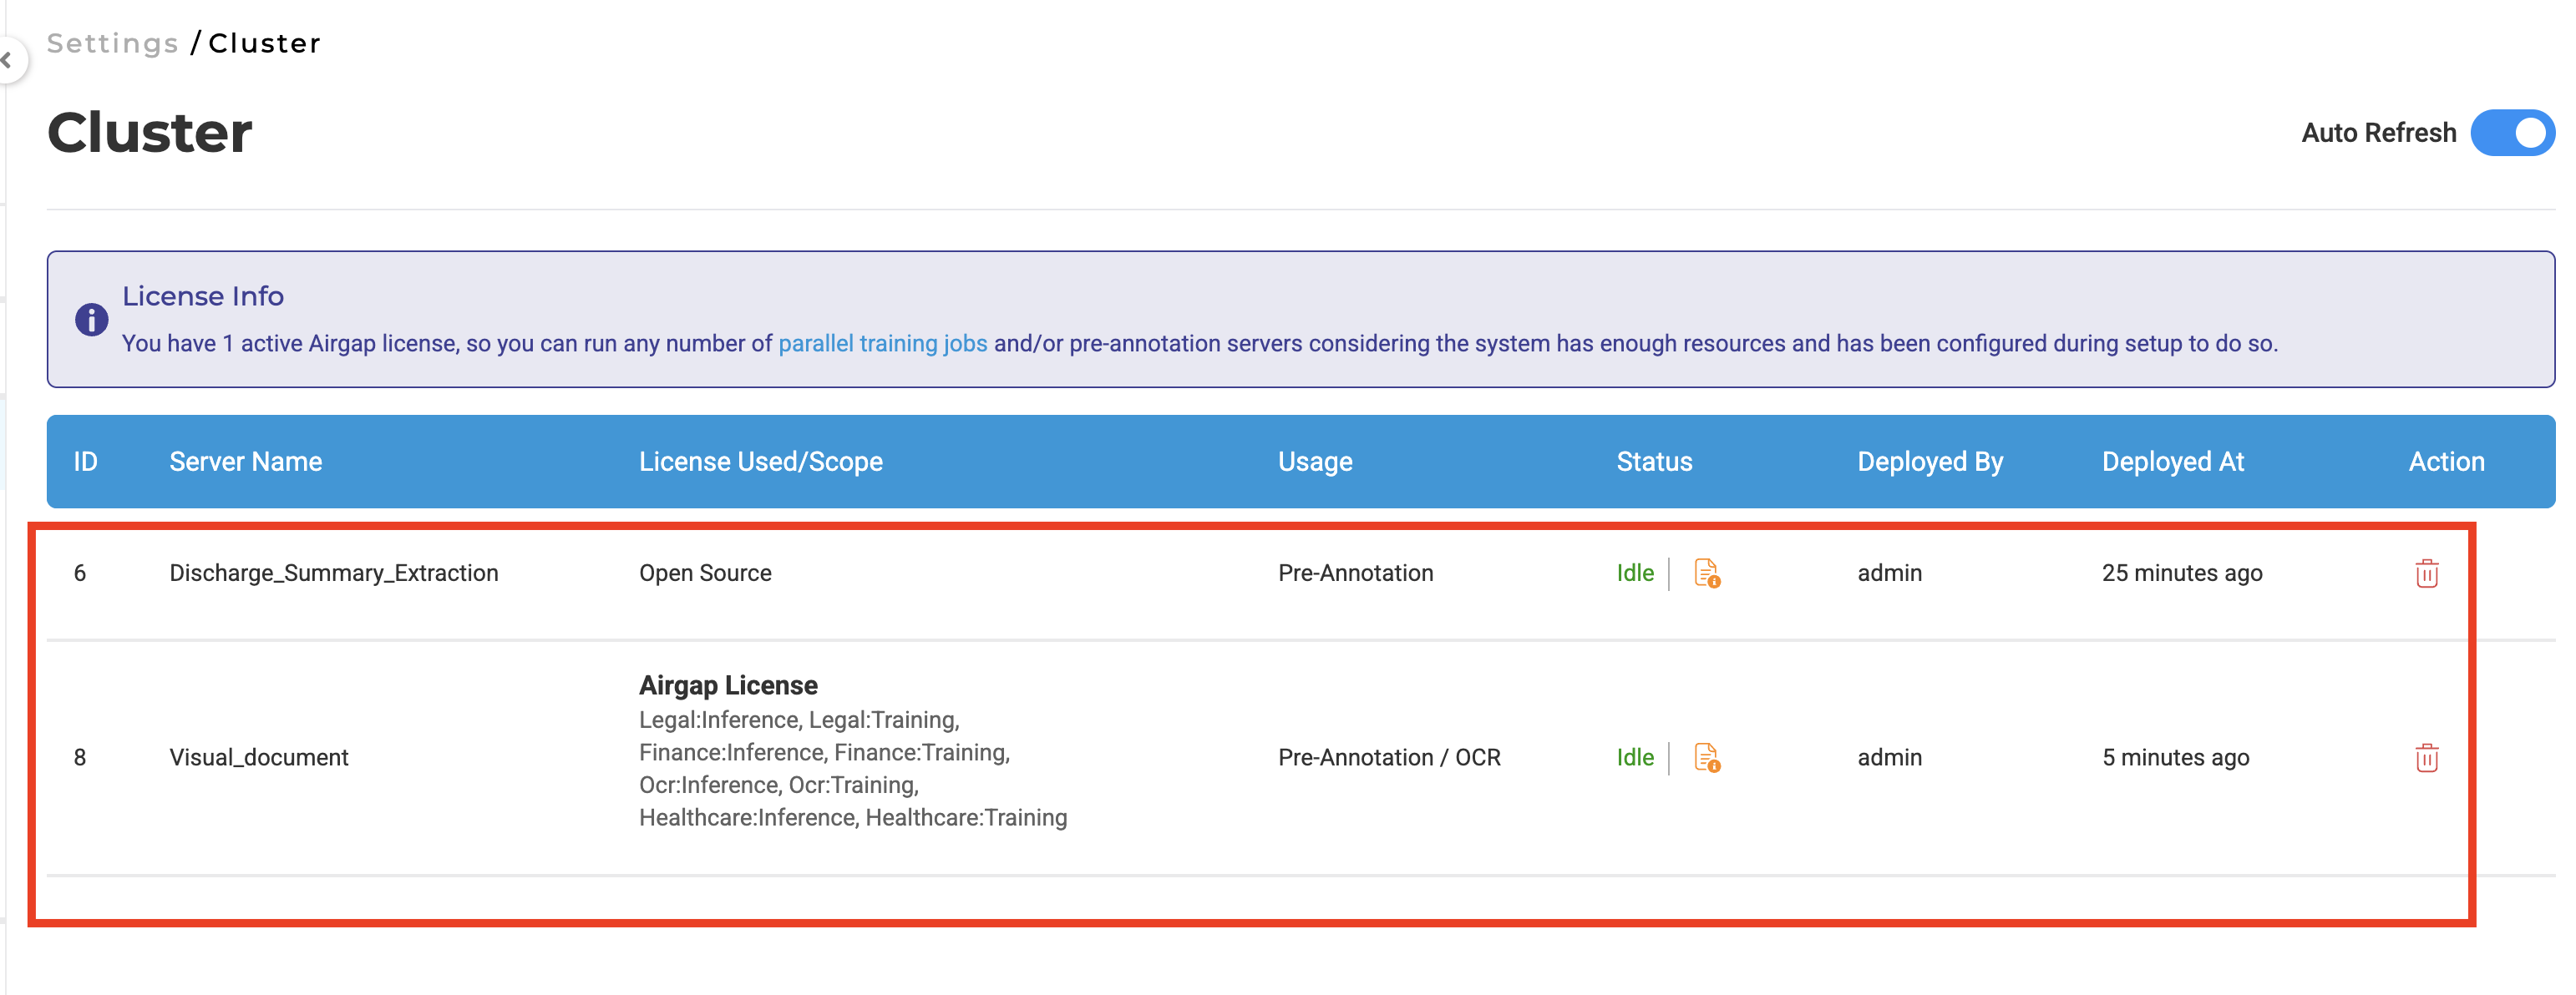
Task: Click the ID column header
Action: click(86, 461)
